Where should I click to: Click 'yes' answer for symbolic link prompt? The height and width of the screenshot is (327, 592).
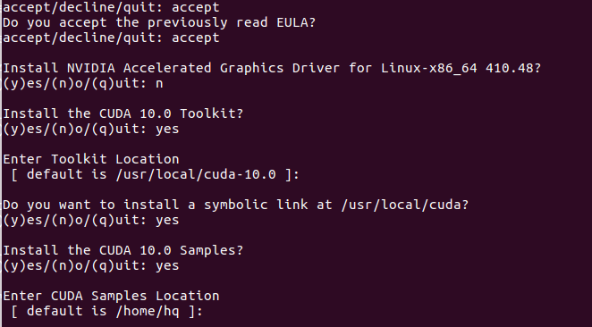[167, 221]
